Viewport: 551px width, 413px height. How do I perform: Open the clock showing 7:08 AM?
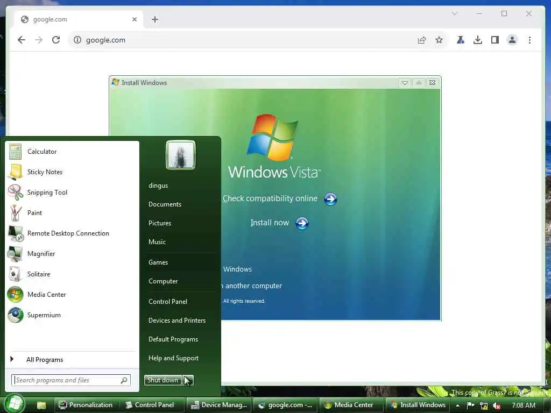pyautogui.click(x=524, y=405)
